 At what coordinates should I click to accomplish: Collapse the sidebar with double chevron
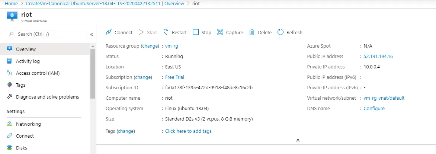click(x=92, y=34)
